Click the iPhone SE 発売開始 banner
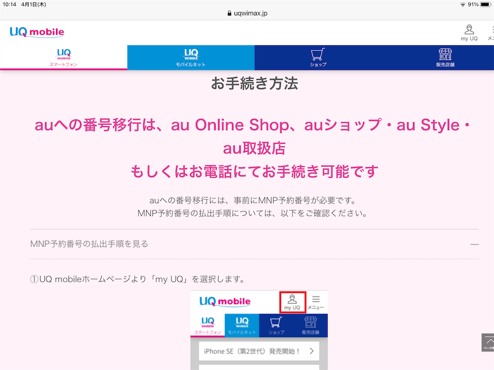The width and height of the screenshot is (494, 370). 259,352
